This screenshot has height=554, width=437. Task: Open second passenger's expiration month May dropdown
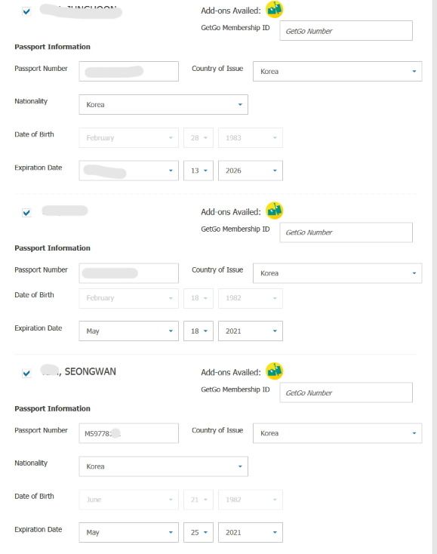pyautogui.click(x=128, y=331)
